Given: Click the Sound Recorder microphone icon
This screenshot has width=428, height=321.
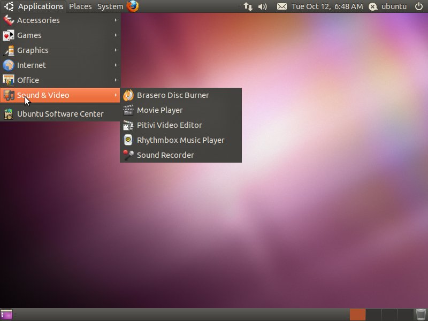Looking at the screenshot, I should pos(128,155).
